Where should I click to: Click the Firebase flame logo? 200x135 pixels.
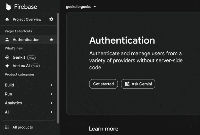click(x=8, y=7)
